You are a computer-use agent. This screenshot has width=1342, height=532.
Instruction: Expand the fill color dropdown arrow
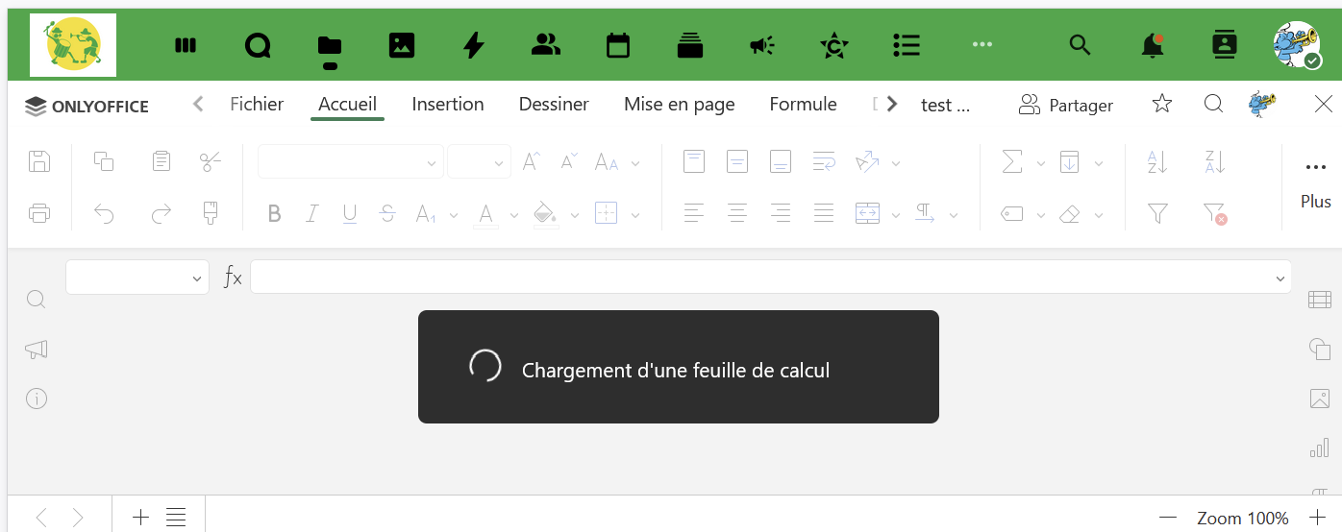(574, 215)
